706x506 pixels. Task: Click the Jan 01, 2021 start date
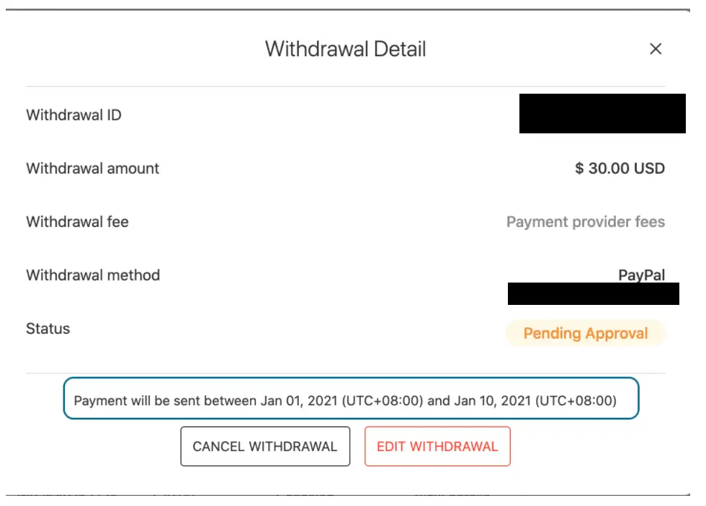[299, 401]
